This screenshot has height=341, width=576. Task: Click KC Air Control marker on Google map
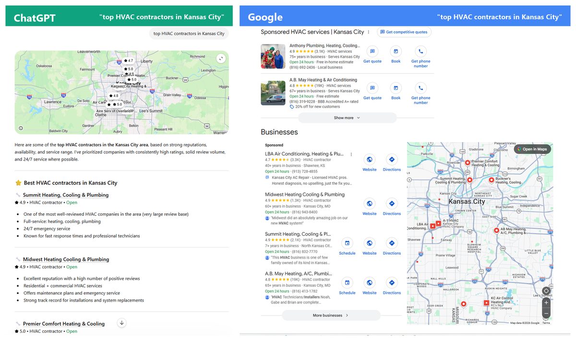click(x=486, y=303)
